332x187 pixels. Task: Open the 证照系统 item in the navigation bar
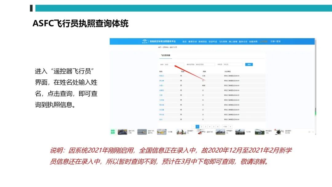click(253, 42)
